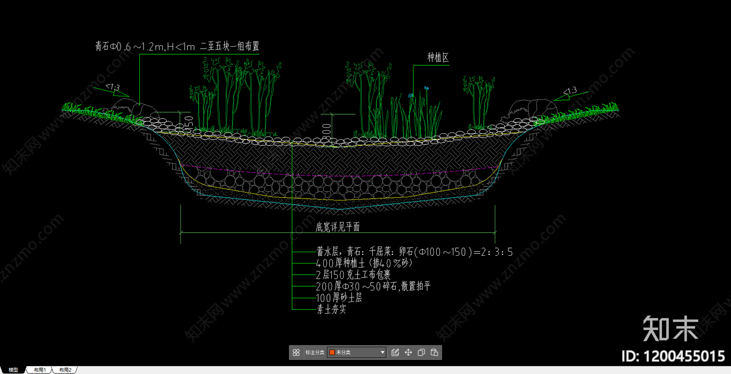This screenshot has width=731, height=374.
Task: Click the orange category color swatch
Action: tap(332, 353)
